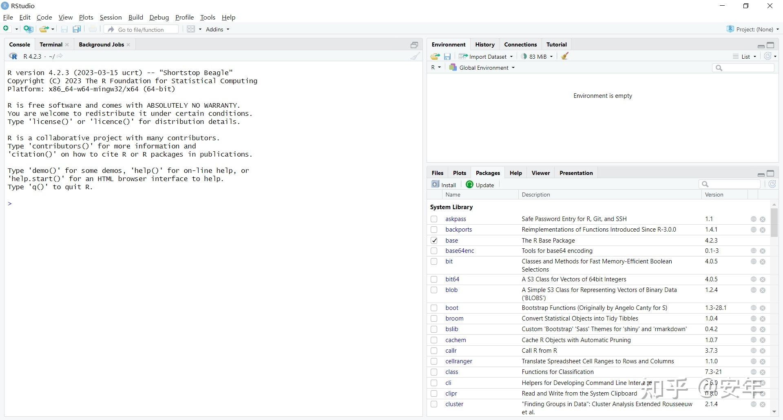Image resolution: width=783 pixels, height=420 pixels.
Task: Open the Session menu
Action: [x=111, y=17]
